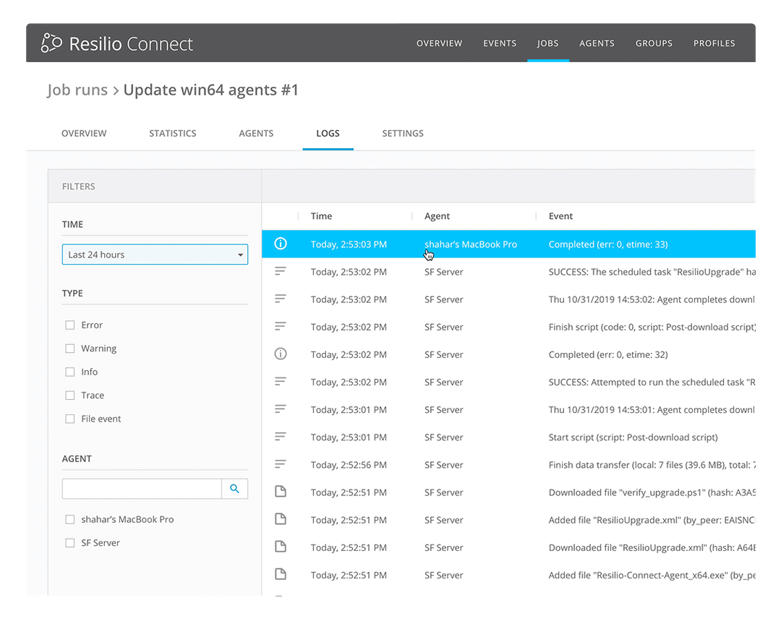Open the job's Agents tab
The width and height of the screenshot is (781, 619).
[x=256, y=134]
